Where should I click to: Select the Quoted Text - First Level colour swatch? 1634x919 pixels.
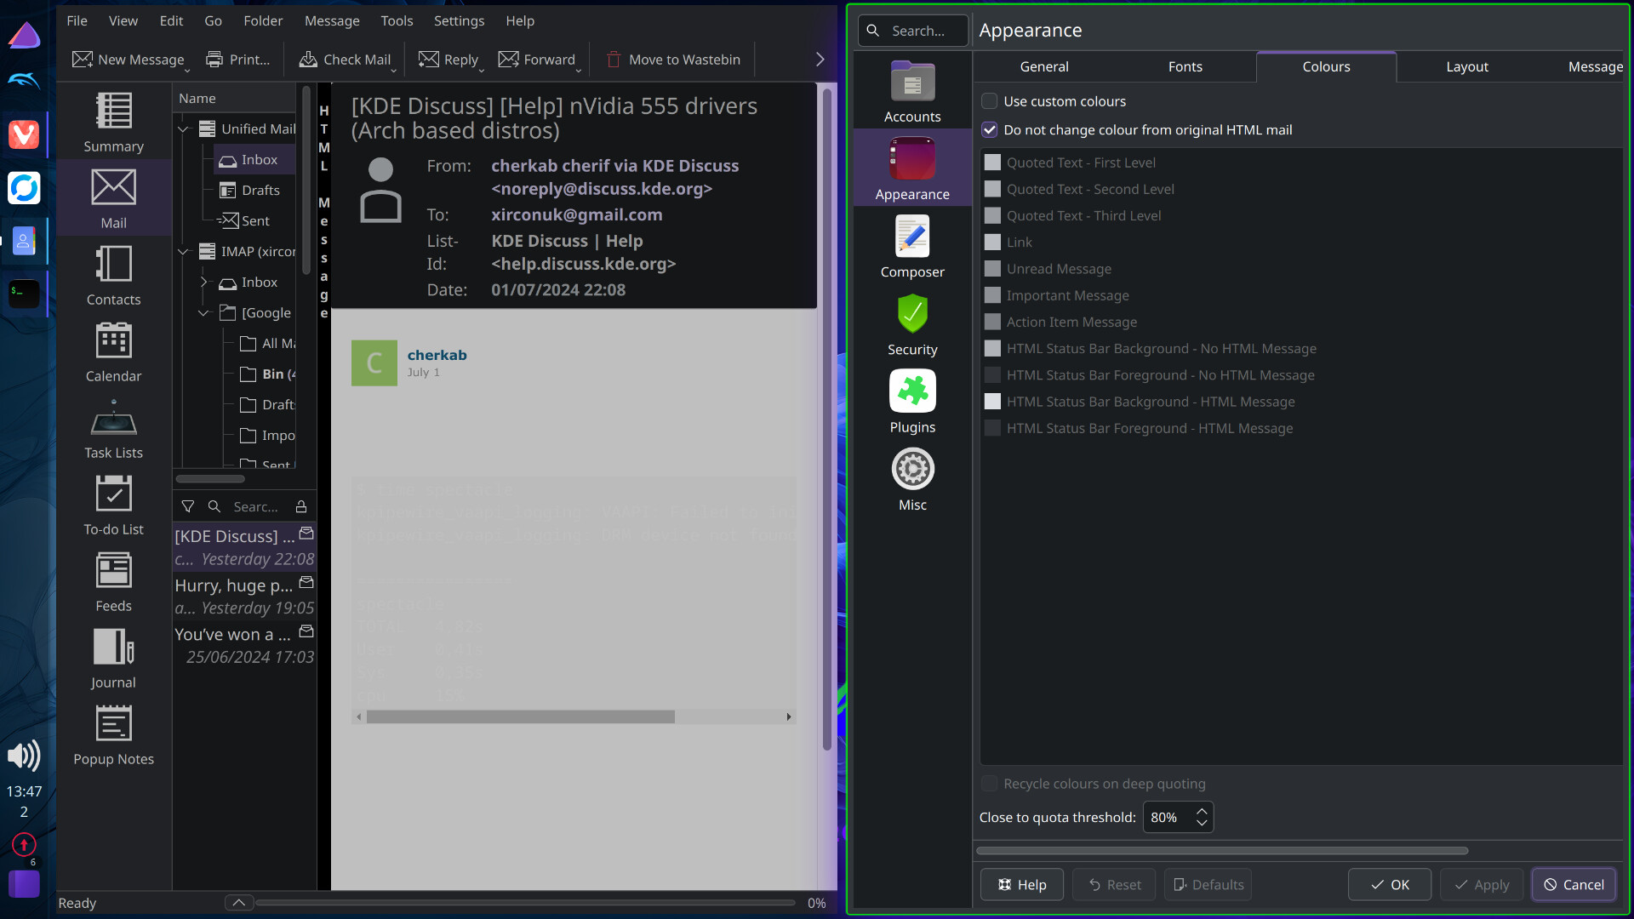(992, 163)
